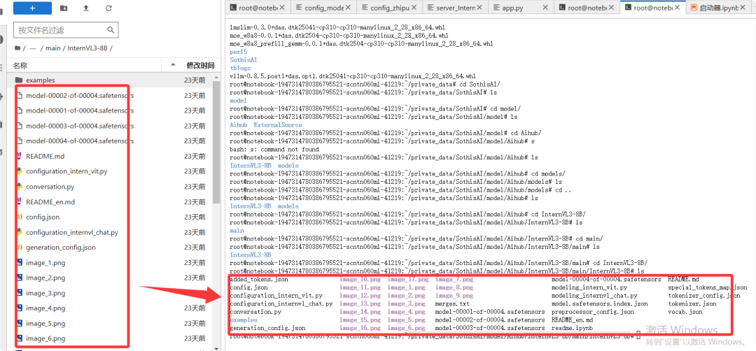Click image icon of image_5.png
756x351 pixels.
[20, 323]
